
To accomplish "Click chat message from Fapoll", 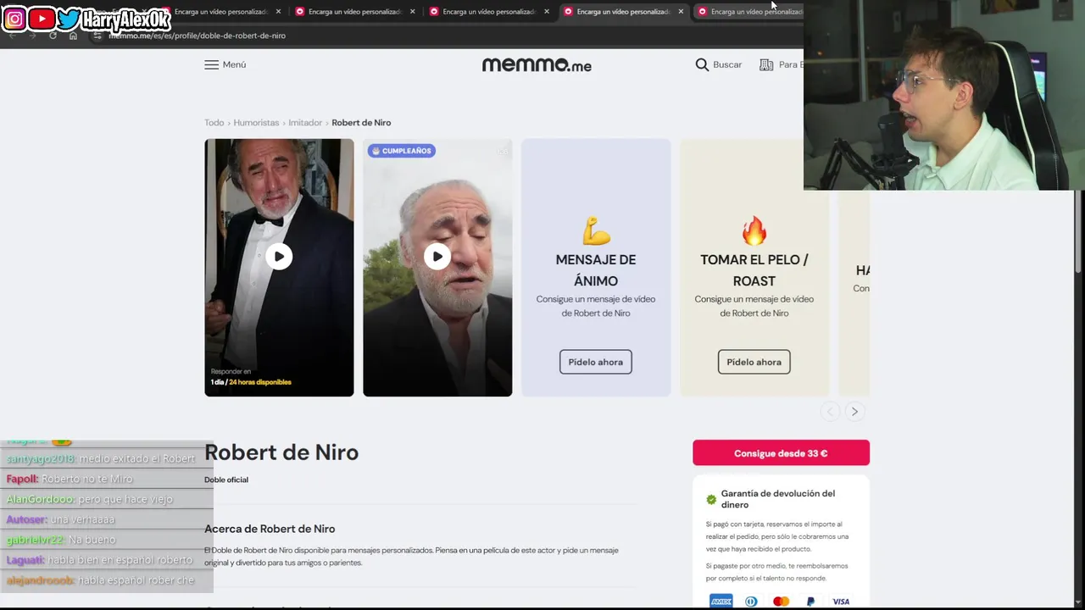I will (70, 479).
